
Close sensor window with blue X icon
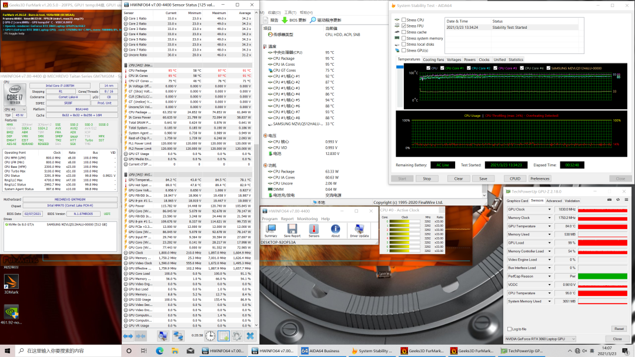pyautogui.click(x=250, y=336)
